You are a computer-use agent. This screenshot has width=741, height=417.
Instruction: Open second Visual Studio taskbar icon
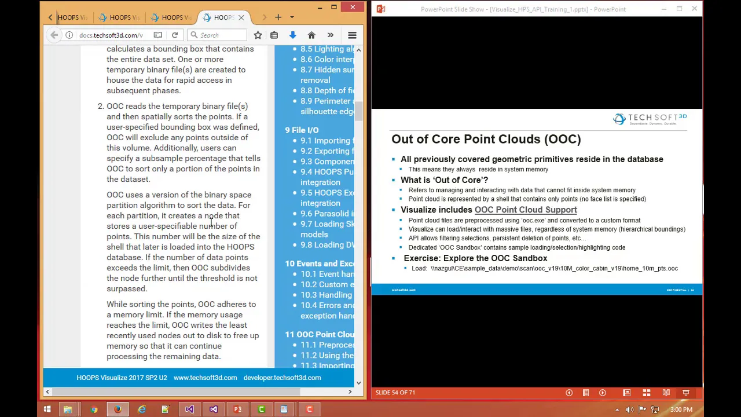click(x=214, y=409)
